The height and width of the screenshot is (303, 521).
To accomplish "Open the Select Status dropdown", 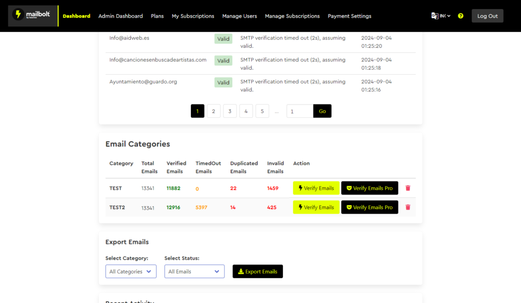I will click(x=194, y=271).
